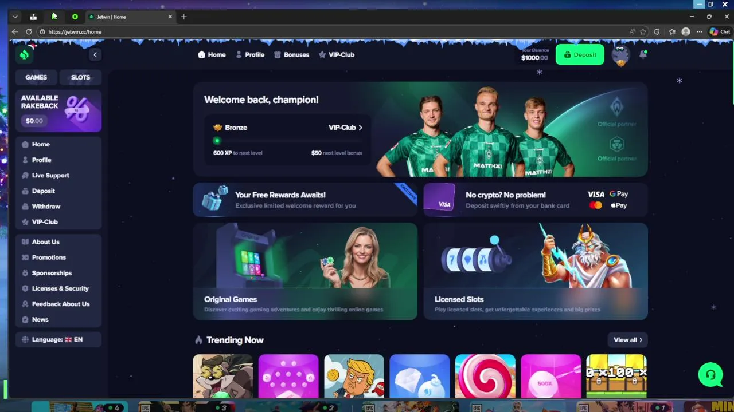The height and width of the screenshot is (412, 734).
Task: Click the $0.00 rakeback amount
Action: click(x=34, y=121)
